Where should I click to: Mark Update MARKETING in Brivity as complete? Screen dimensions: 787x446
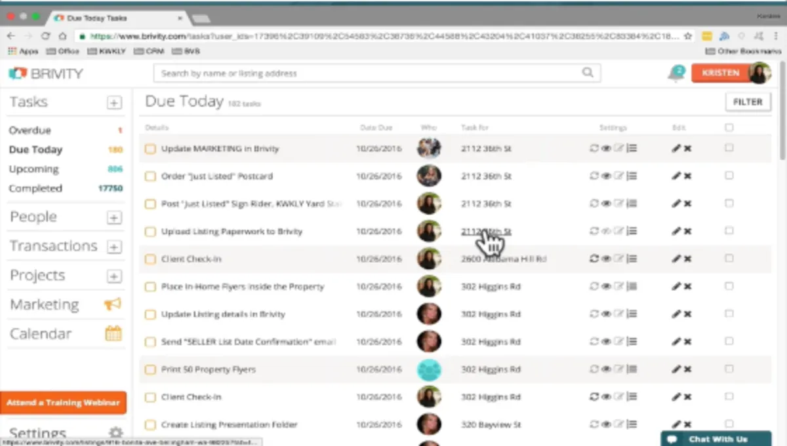[150, 149]
